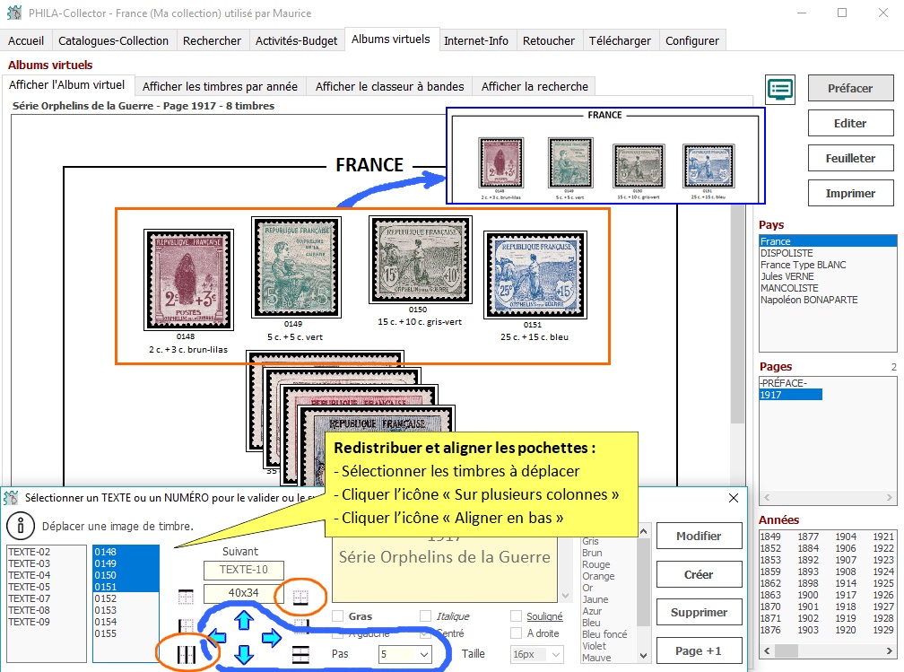Move the stamp down with the cyan arrow

[244, 654]
